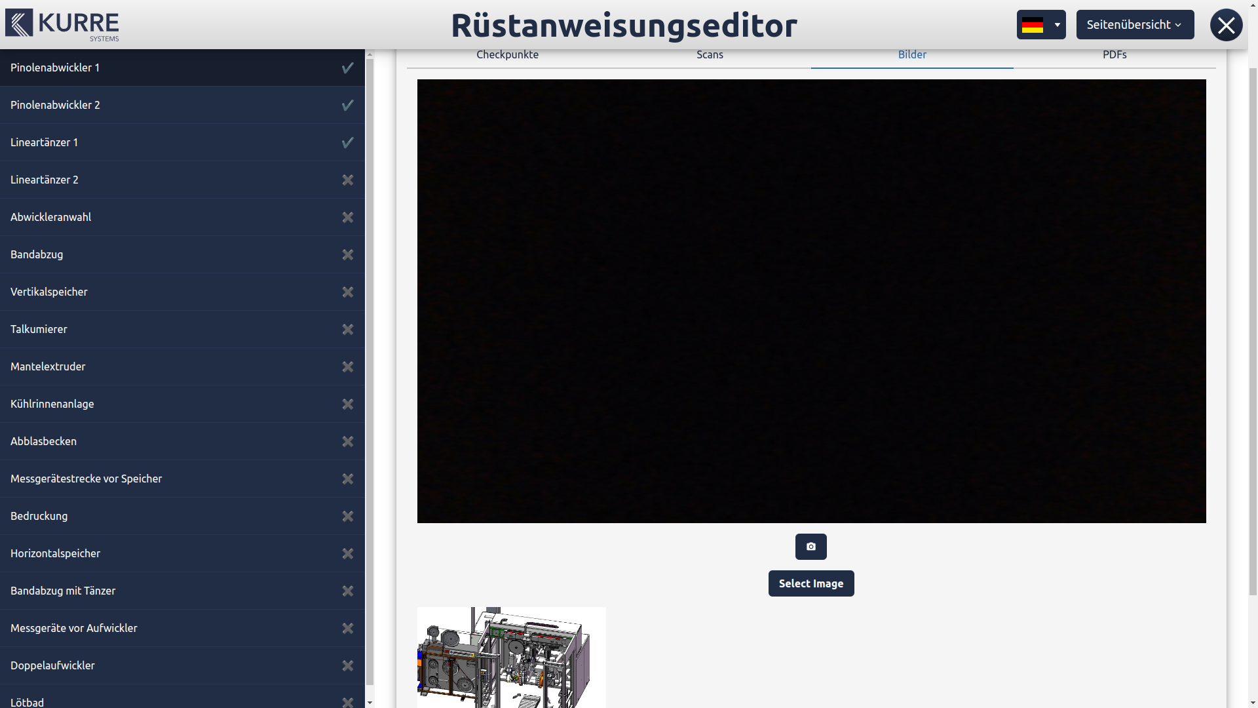
Task: Toggle the checkmark on Lineartänzer 1
Action: pyautogui.click(x=348, y=142)
